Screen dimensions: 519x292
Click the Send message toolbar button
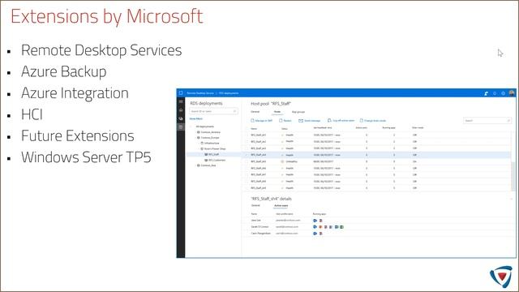pyautogui.click(x=310, y=121)
